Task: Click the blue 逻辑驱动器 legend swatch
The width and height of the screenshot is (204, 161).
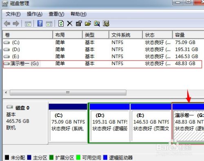Action: coord(105,158)
